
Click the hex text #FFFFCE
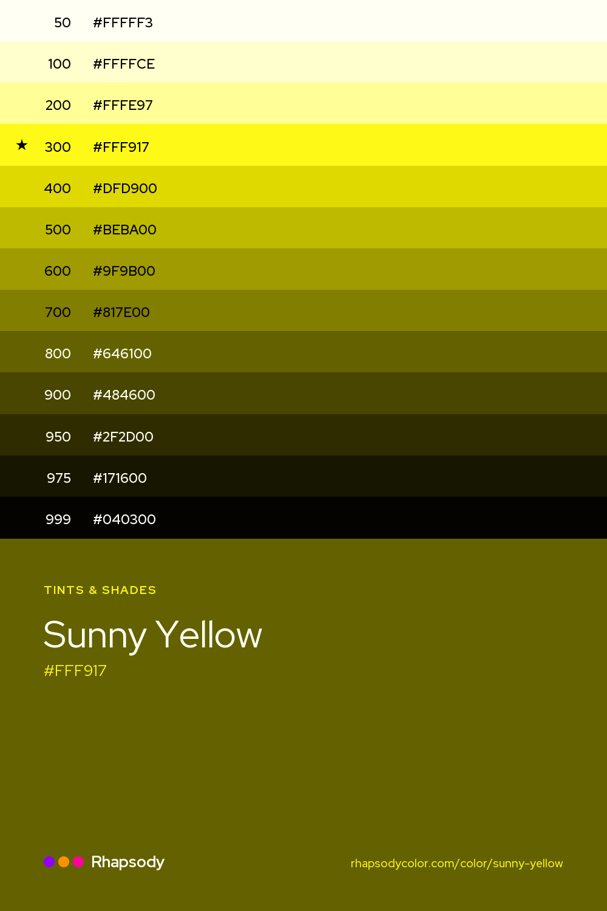coord(124,64)
